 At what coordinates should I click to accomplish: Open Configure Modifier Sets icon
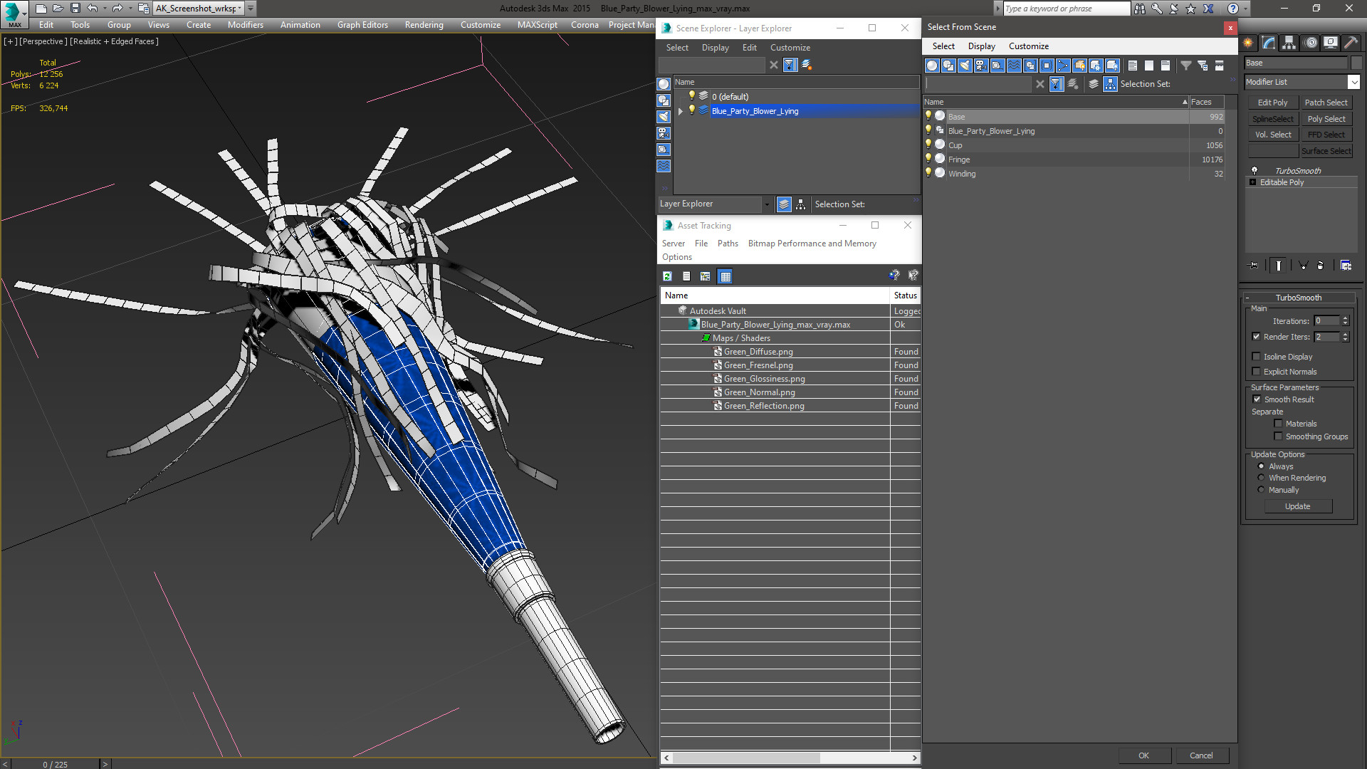1346,266
